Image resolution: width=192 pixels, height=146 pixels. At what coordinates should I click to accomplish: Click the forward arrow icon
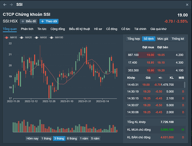click(11, 5)
